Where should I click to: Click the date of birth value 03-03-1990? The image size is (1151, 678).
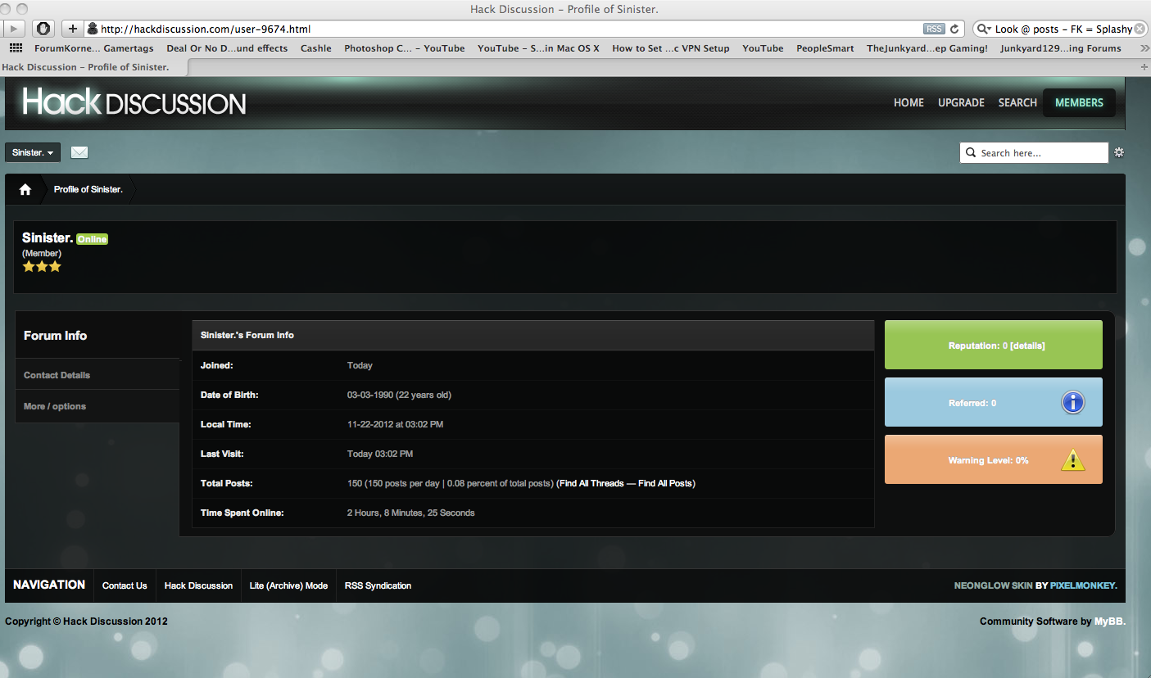tap(399, 395)
